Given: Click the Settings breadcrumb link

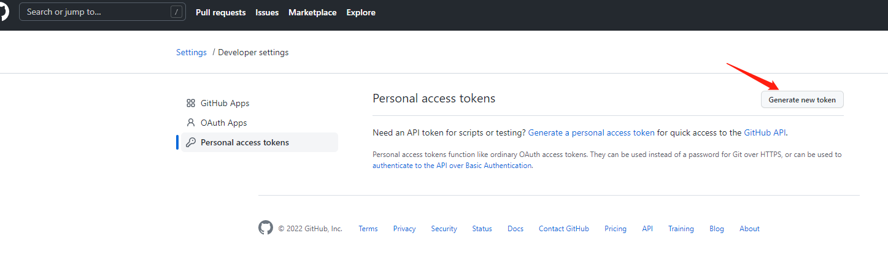Looking at the screenshot, I should (191, 52).
